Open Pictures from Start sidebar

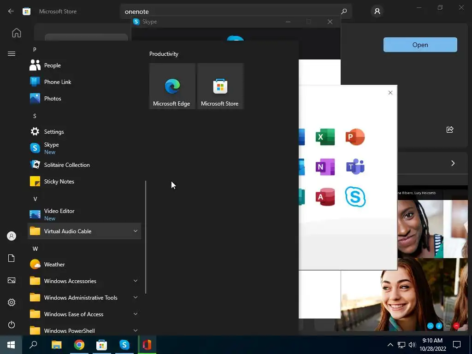point(12,280)
